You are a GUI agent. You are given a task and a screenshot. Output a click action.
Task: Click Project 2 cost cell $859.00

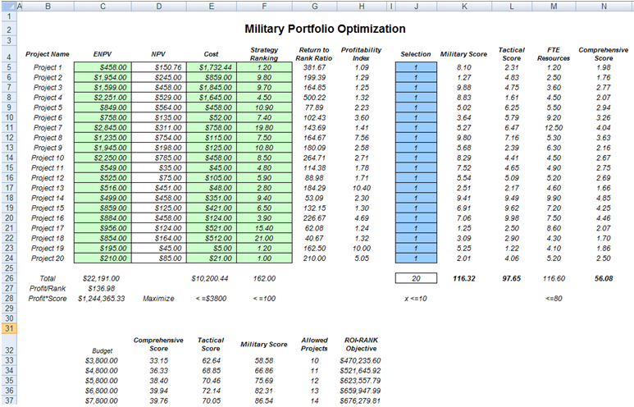coord(212,77)
